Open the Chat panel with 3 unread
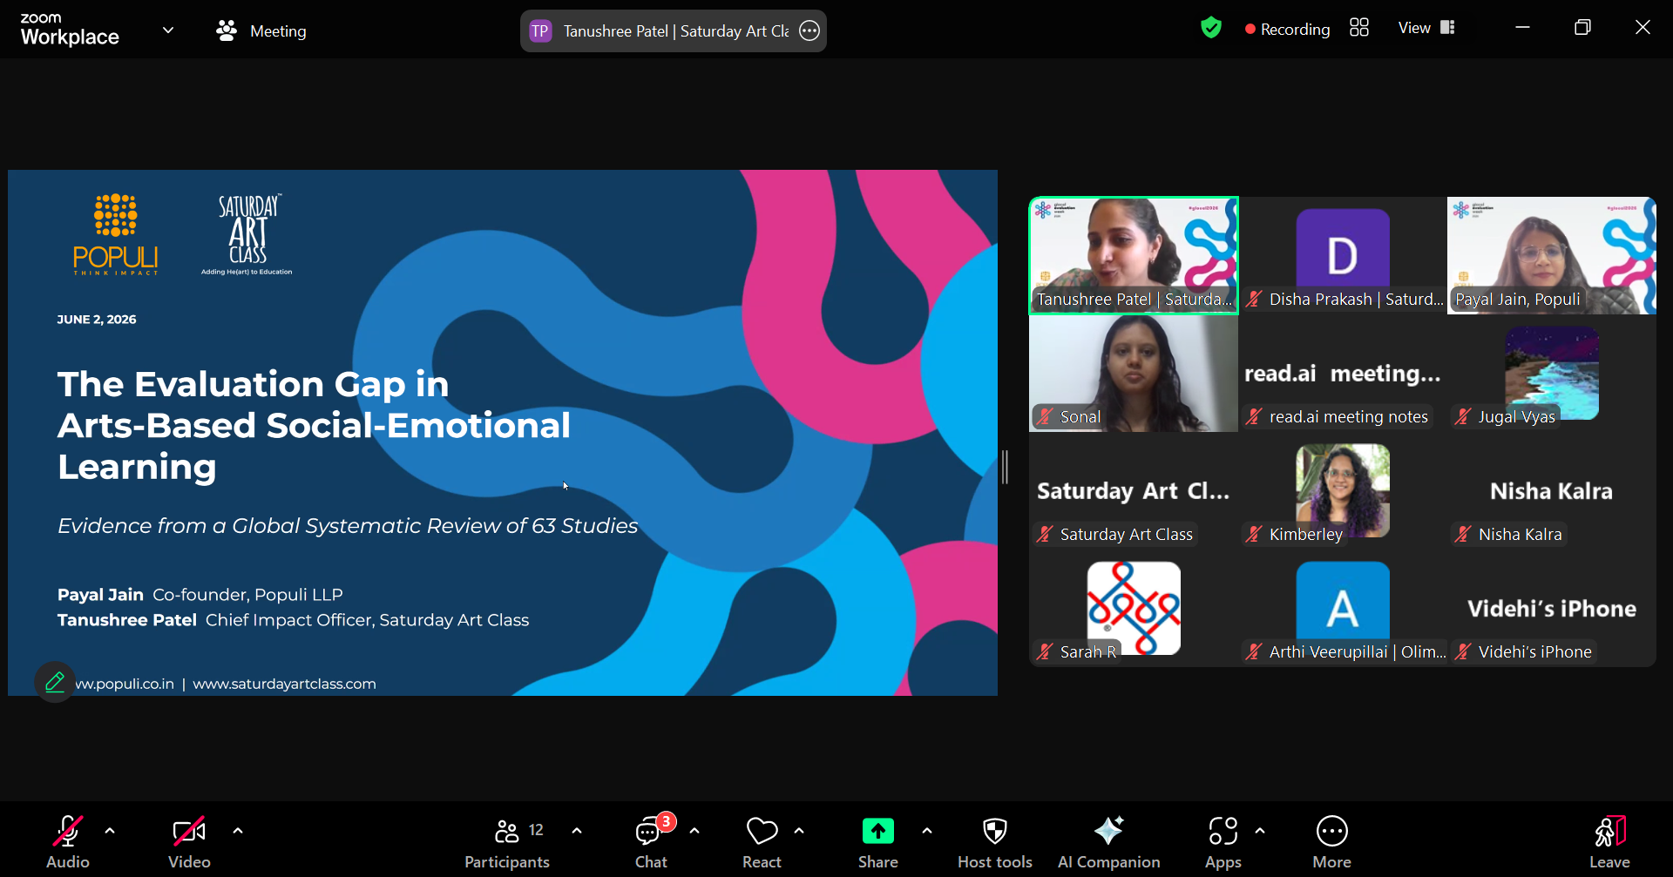The height and width of the screenshot is (877, 1673). [652, 842]
